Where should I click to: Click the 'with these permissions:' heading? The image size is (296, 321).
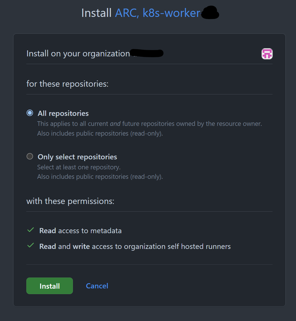(x=70, y=201)
